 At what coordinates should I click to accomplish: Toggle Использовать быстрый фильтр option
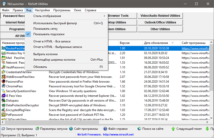coord(55,23)
